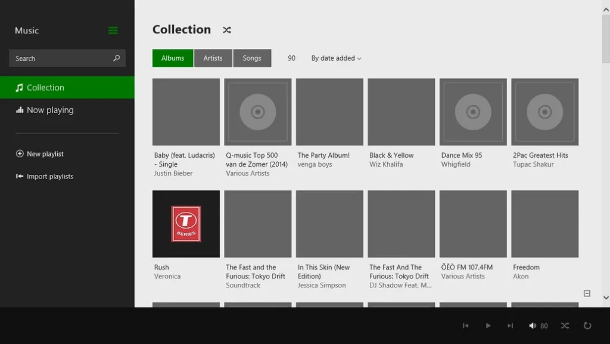610x344 pixels.
Task: Click the collapse view icon near scrollbar
Action: pos(587,293)
